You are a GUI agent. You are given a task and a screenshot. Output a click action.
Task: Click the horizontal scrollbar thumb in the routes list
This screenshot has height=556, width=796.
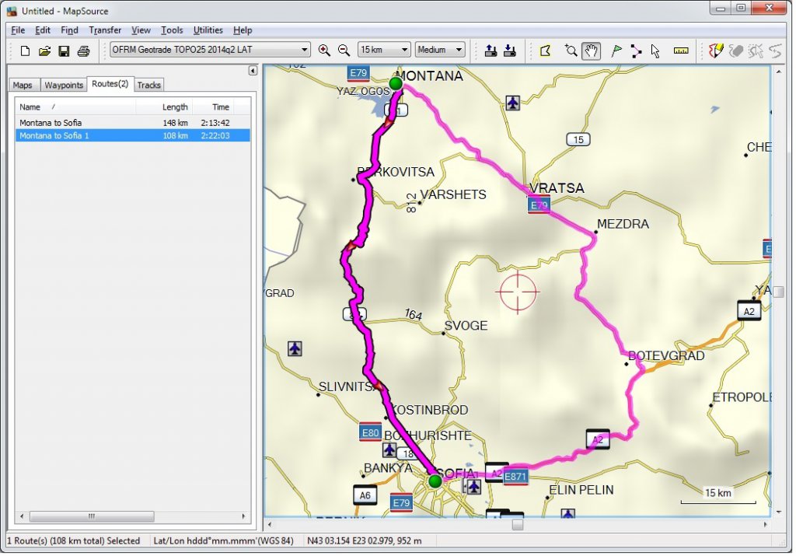tap(92, 516)
